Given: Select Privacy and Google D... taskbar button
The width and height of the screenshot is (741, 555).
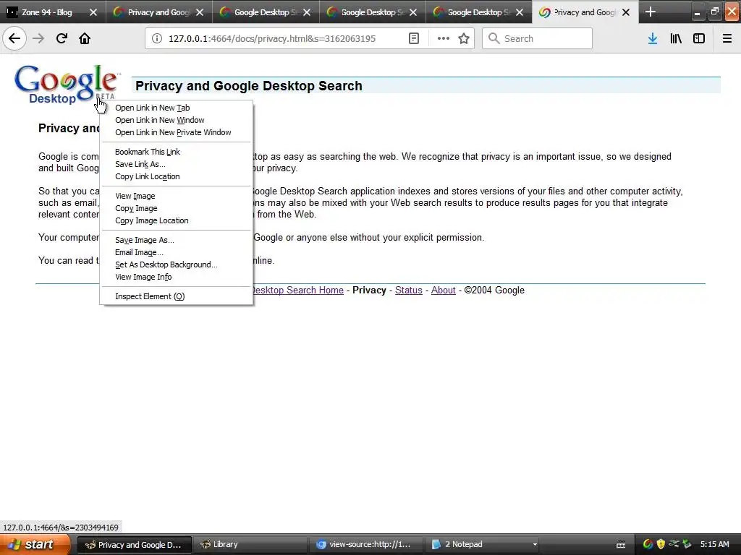Looking at the screenshot, I should [134, 544].
